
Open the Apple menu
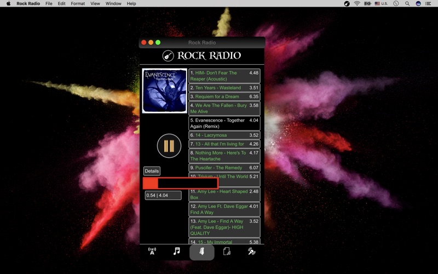point(8,3)
